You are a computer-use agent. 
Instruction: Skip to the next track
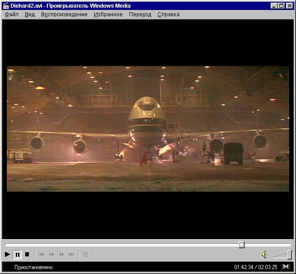coord(71,255)
